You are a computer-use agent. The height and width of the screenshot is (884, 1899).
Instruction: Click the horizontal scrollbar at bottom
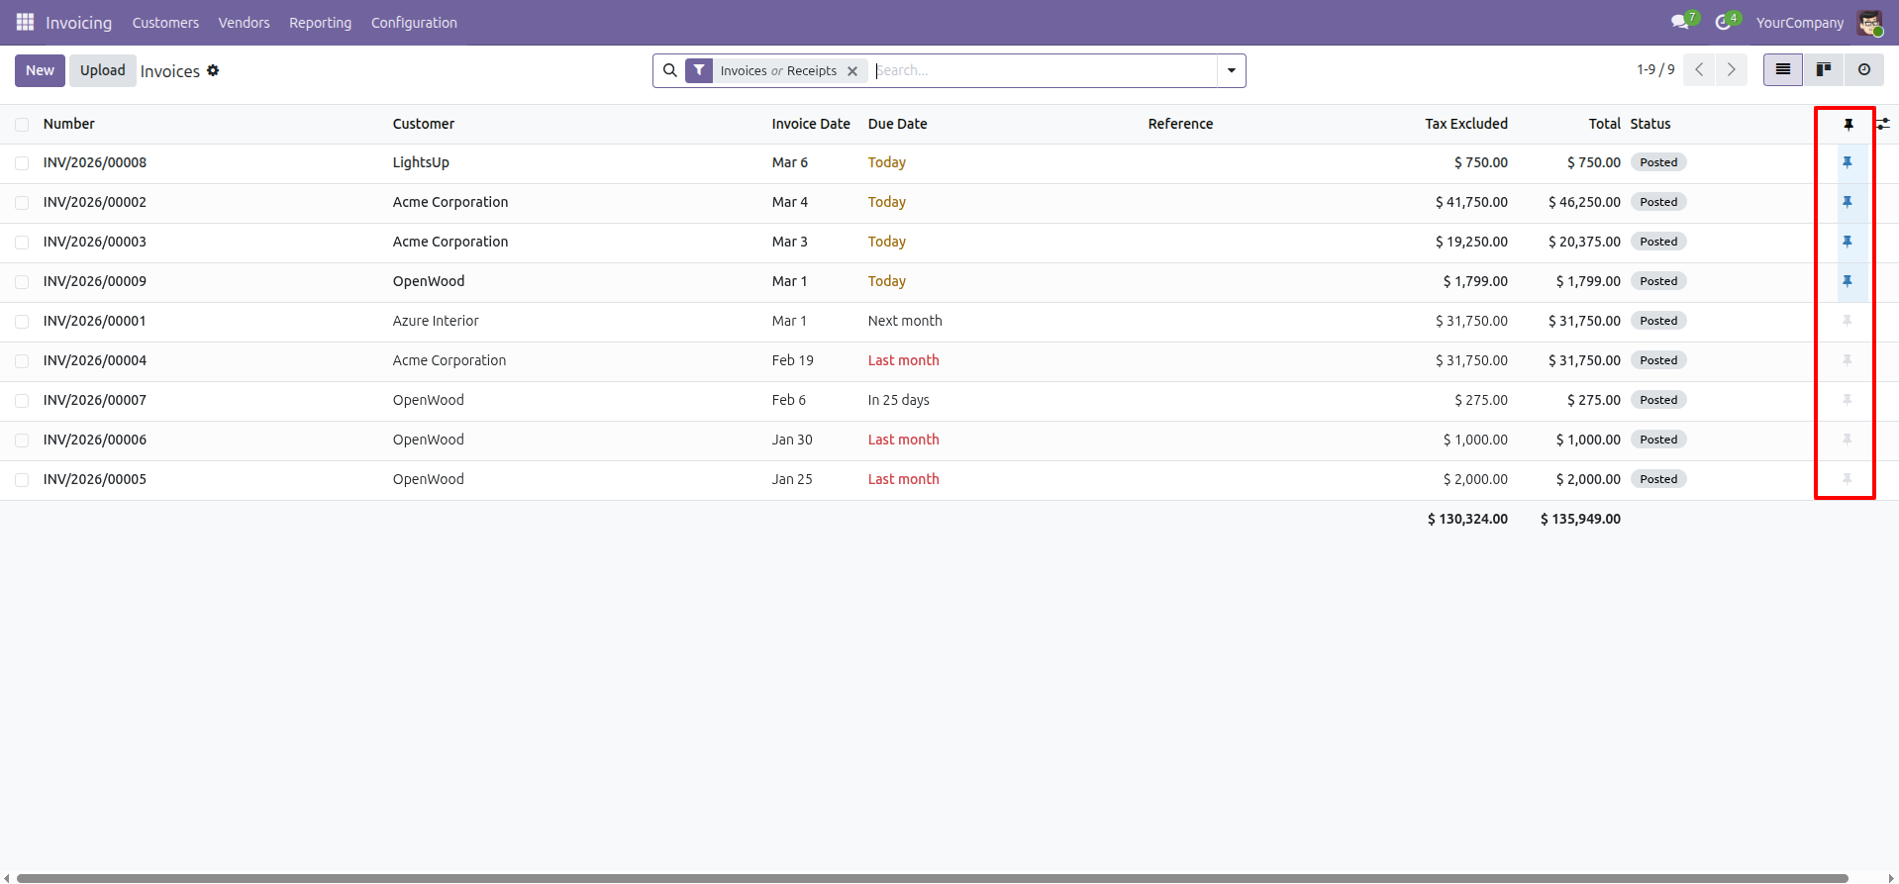pyautogui.click(x=931, y=878)
